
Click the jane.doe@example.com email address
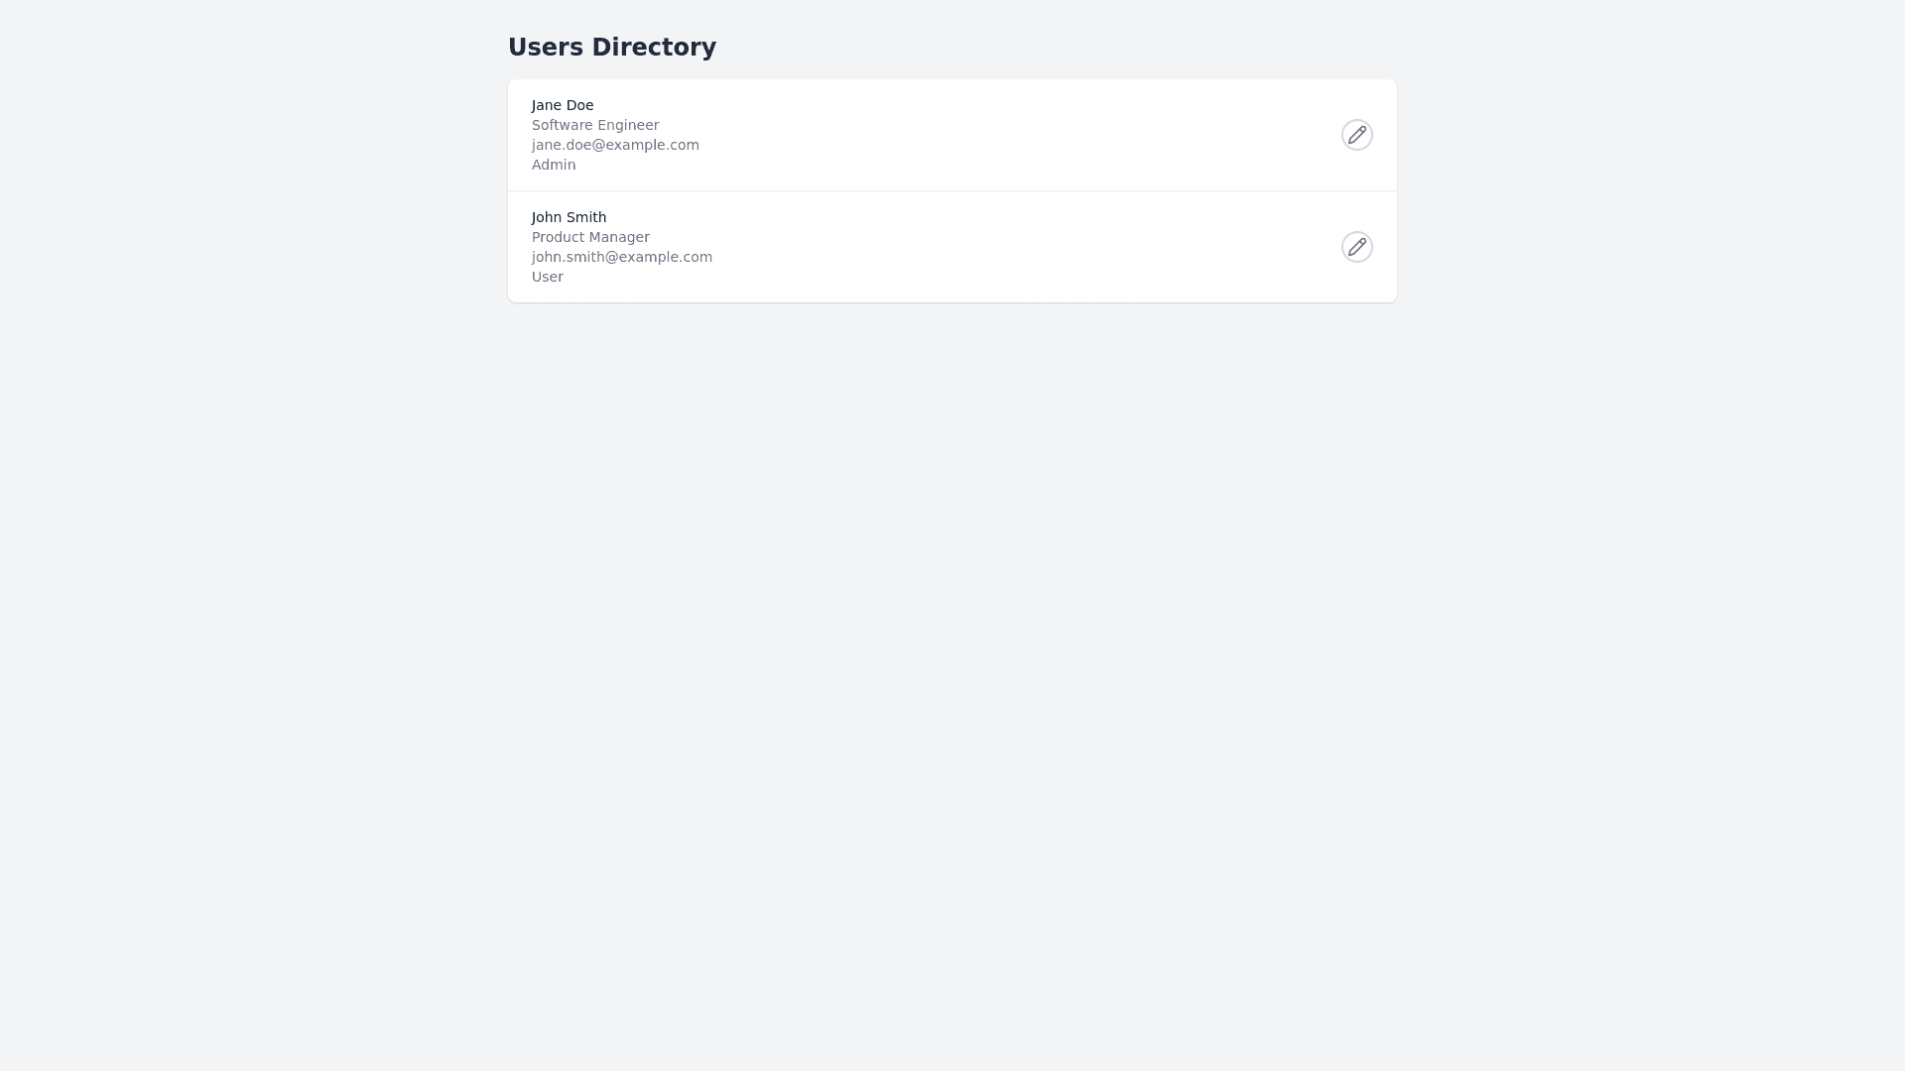coord(615,145)
